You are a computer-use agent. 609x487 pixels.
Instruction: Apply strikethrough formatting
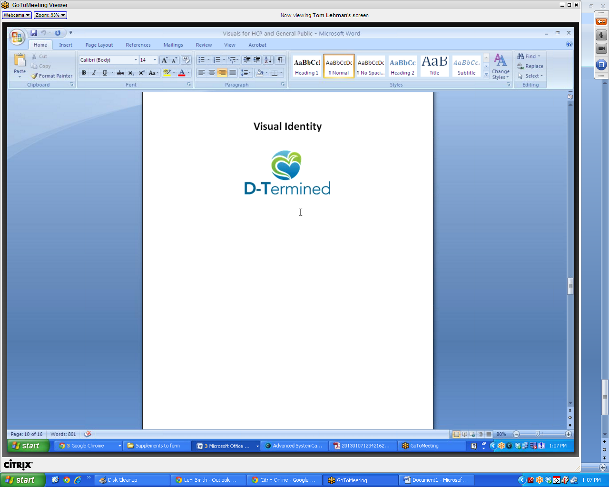tap(120, 73)
